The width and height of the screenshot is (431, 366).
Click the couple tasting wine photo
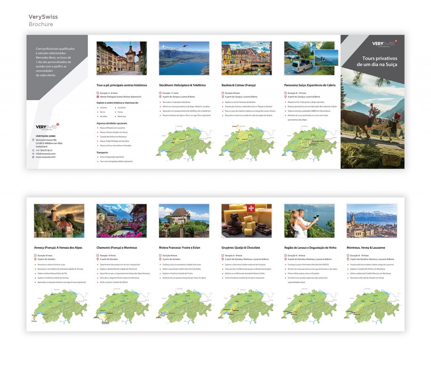pos(309,220)
